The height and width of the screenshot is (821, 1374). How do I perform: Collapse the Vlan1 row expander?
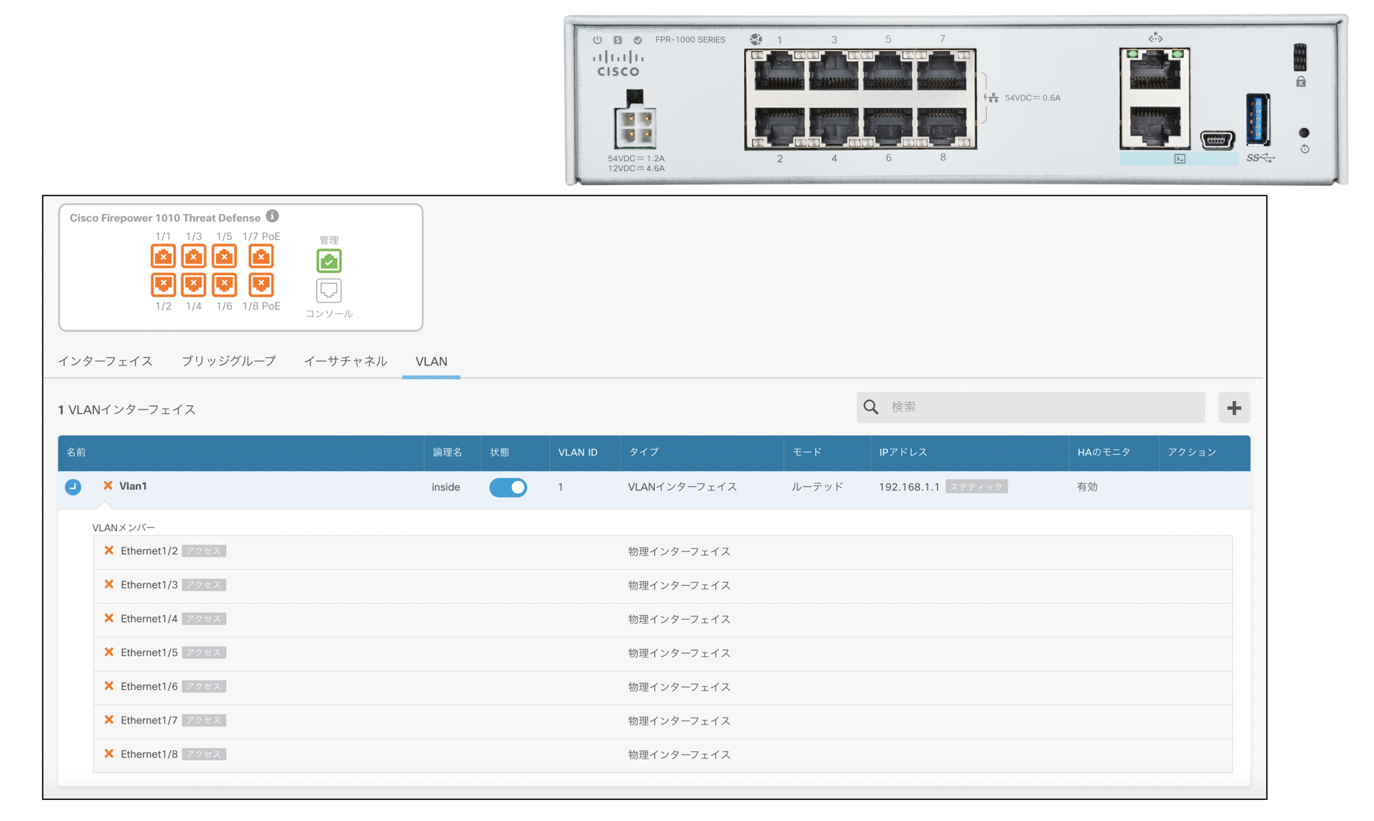[x=73, y=487]
